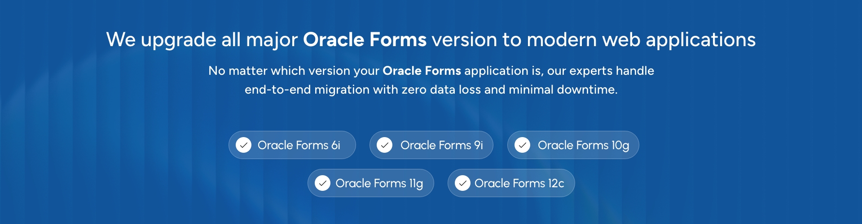Click the checkmark icon beside Oracle Forms 11g

[322, 183]
